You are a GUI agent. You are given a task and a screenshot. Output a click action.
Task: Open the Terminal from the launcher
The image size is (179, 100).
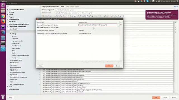3,43
